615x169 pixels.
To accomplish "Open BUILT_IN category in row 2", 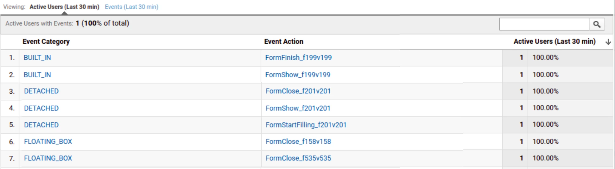I will [x=37, y=75].
